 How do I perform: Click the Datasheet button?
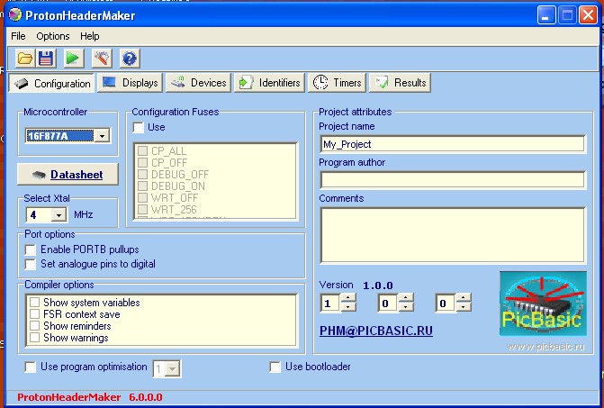tap(67, 174)
